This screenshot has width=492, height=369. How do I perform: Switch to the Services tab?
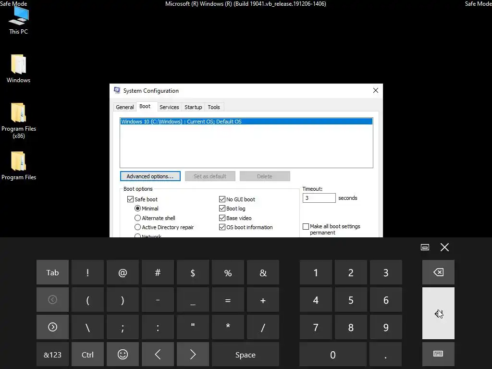pos(169,107)
